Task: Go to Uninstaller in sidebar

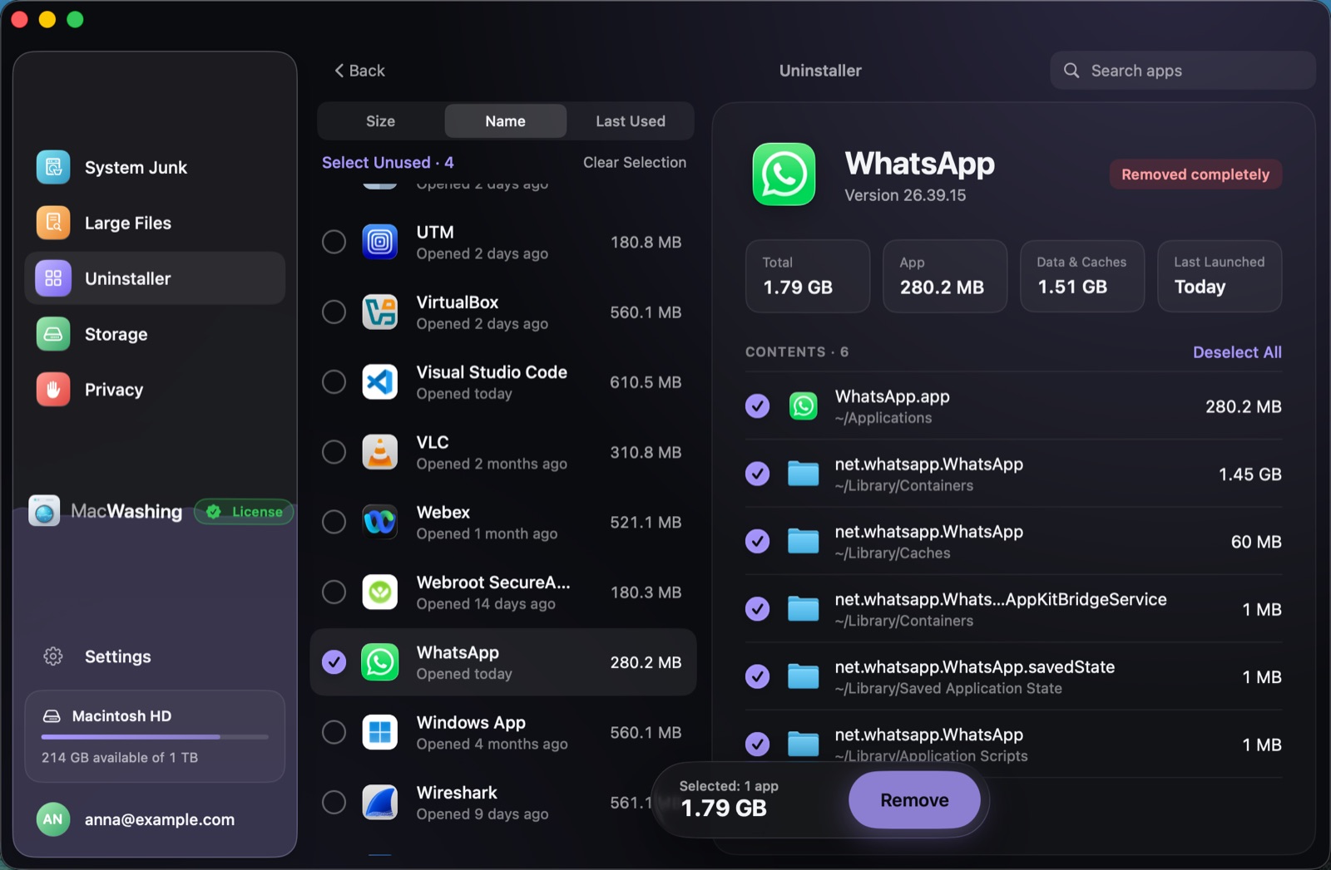Action: pyautogui.click(x=155, y=278)
